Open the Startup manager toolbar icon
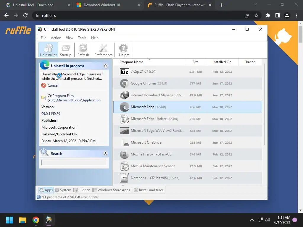The width and height of the screenshot is (303, 227). (65, 50)
